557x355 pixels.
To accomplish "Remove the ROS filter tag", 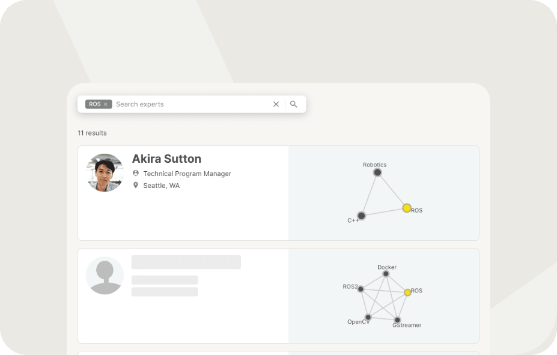I will click(x=106, y=104).
